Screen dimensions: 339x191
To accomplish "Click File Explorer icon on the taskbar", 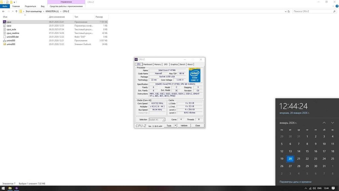I will [10, 188].
